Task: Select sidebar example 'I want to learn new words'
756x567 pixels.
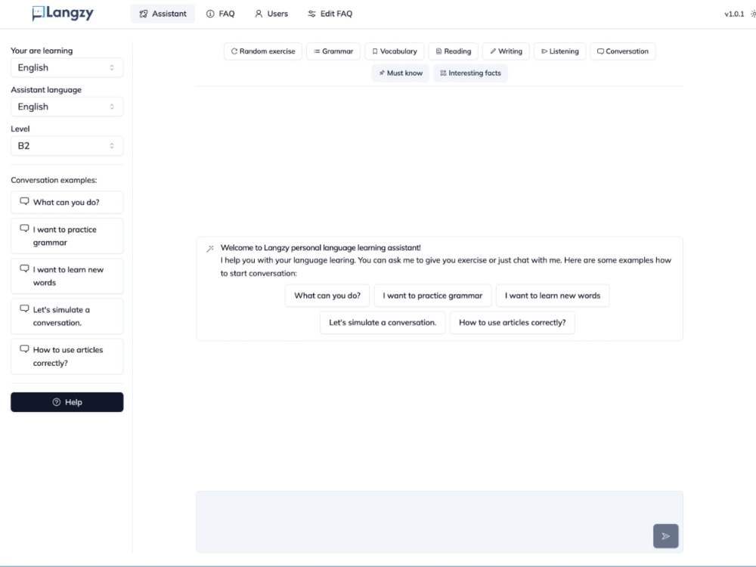Action: 67,276
